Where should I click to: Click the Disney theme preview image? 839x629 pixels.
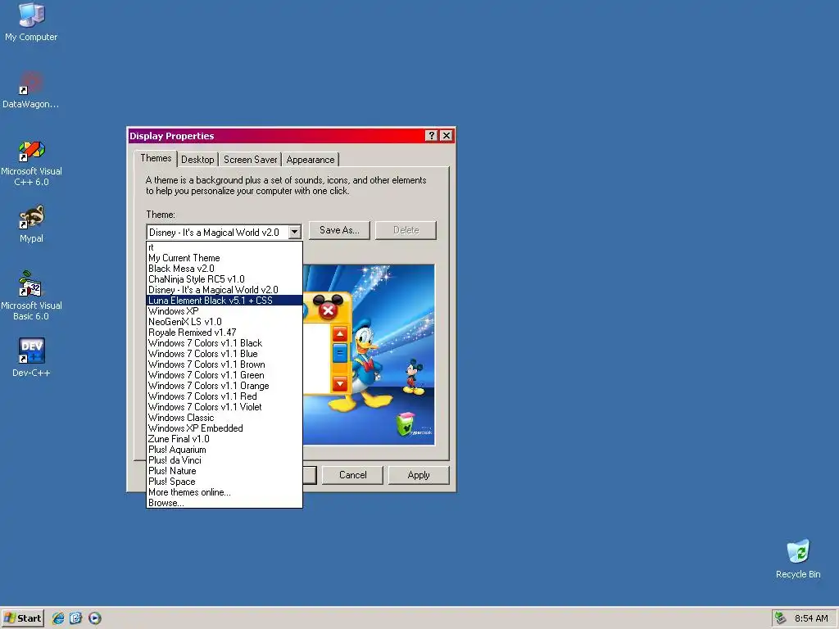369,355
